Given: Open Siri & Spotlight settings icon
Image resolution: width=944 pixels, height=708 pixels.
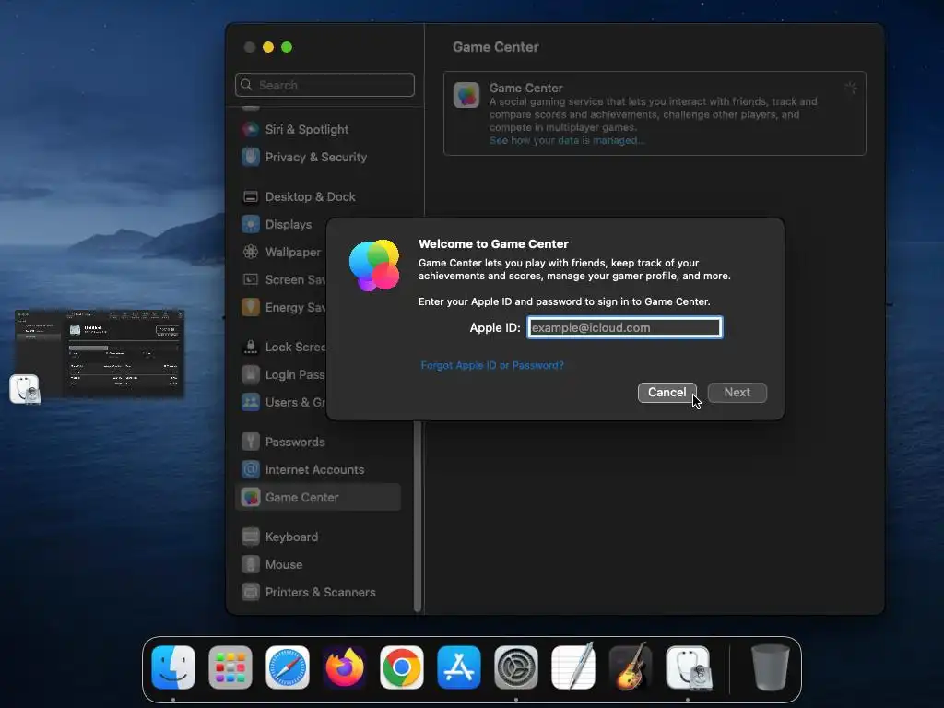Looking at the screenshot, I should [251, 129].
